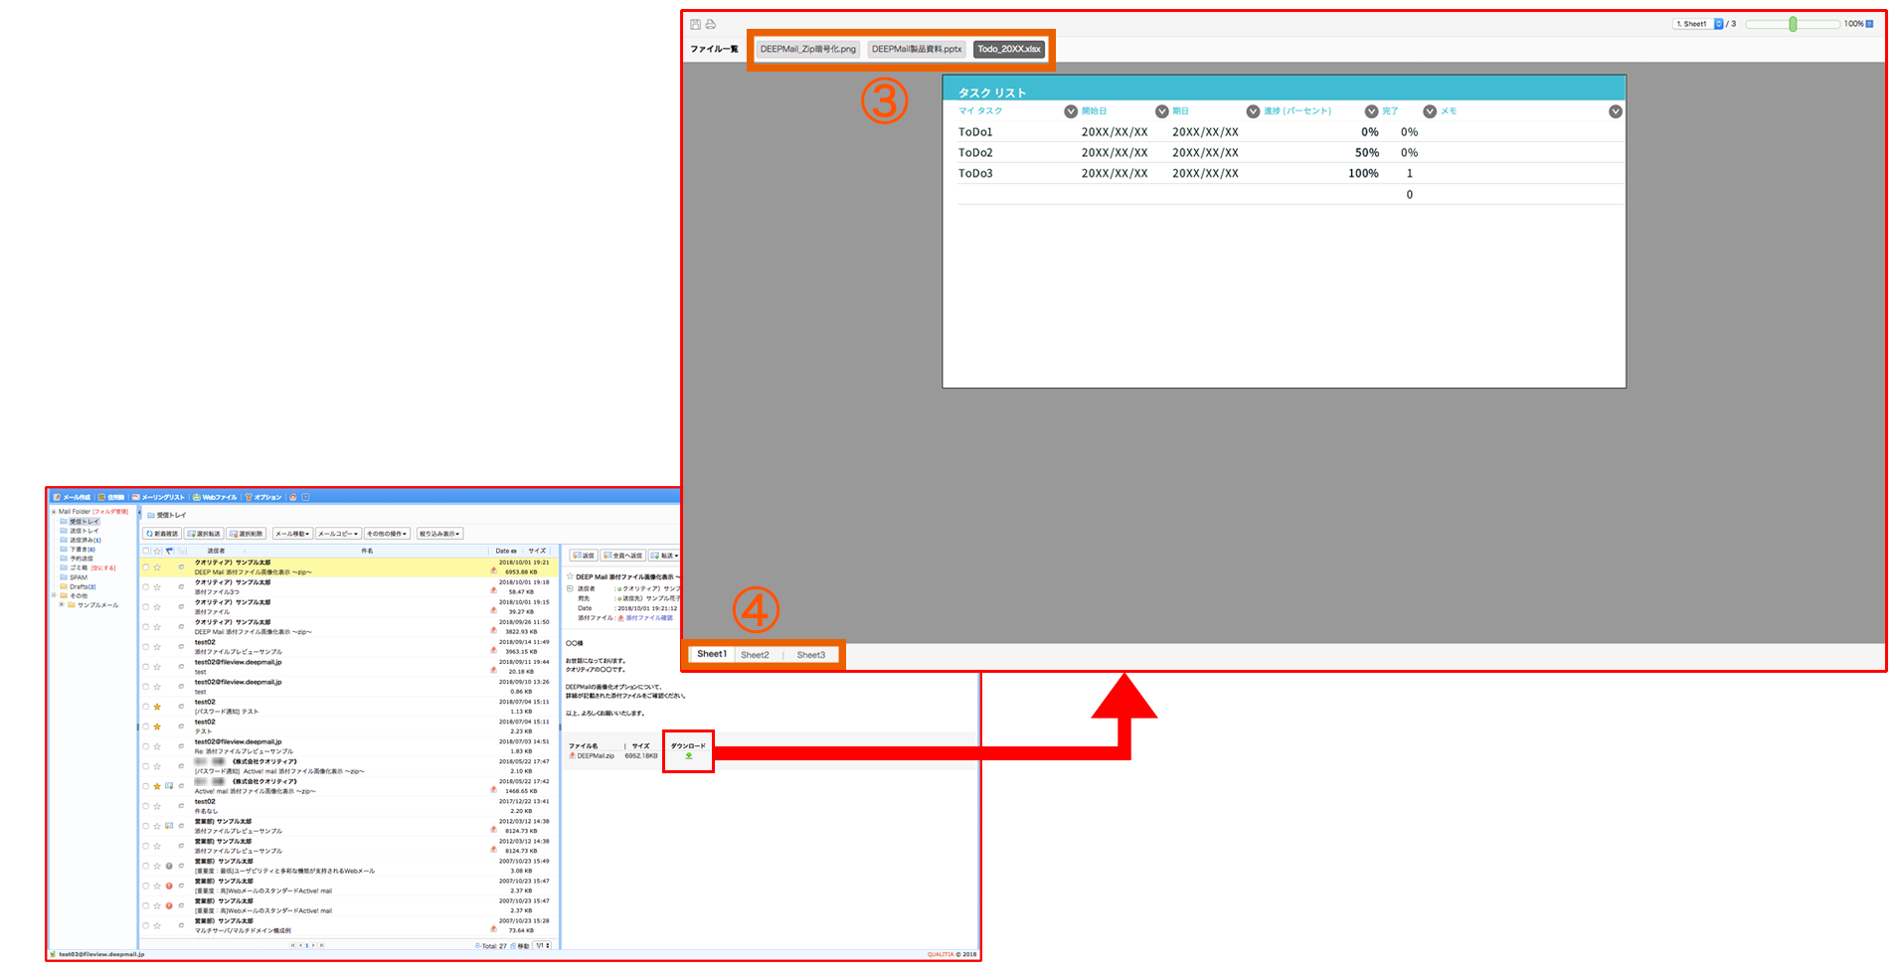Check the select-all checkbox in list header
Image resolution: width=1903 pixels, height=972 pixels.
(146, 551)
